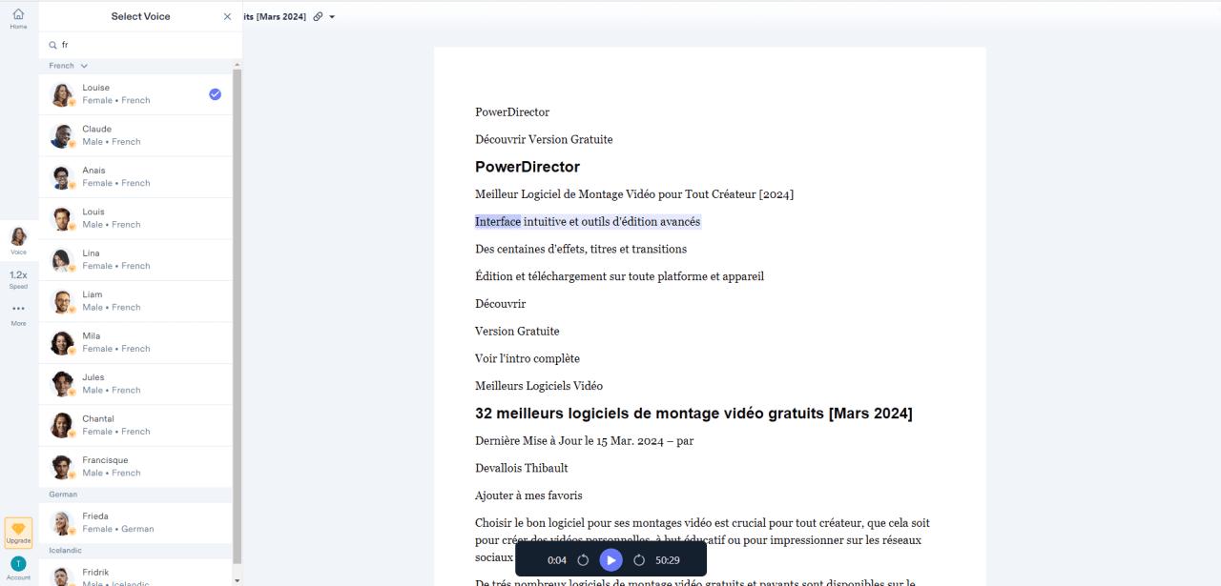Click the German language group header
1221x586 pixels.
click(63, 495)
